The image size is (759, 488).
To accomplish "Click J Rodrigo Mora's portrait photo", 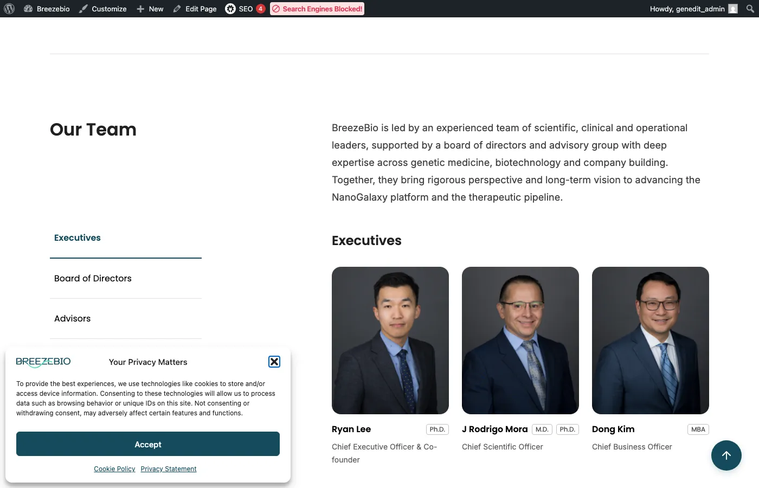I will pyautogui.click(x=520, y=341).
